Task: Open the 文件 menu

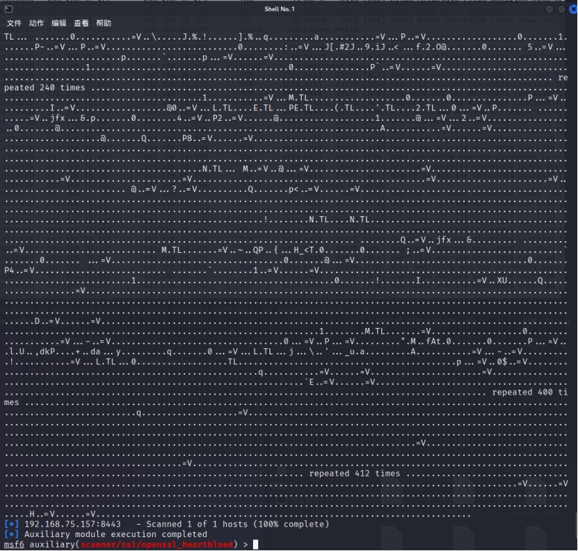Action: (x=13, y=23)
